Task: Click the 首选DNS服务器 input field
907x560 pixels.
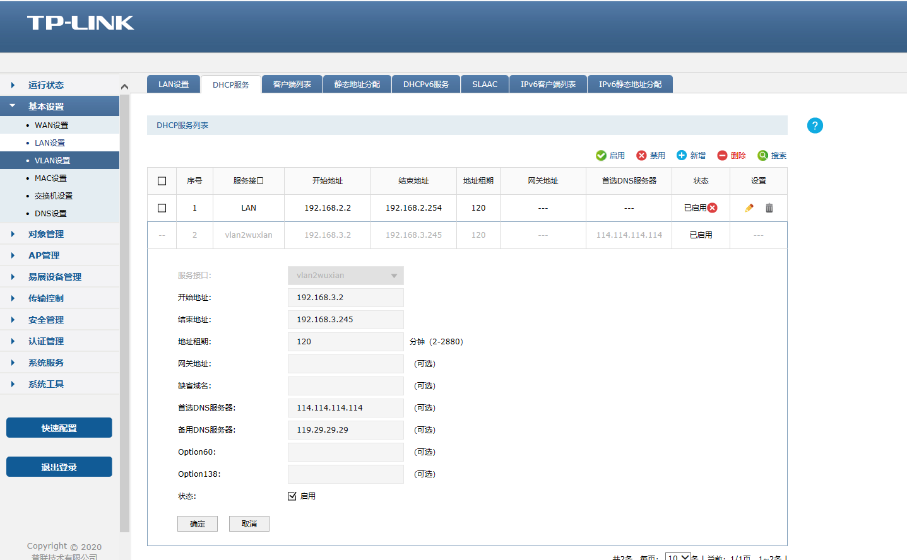Action: pyautogui.click(x=345, y=408)
